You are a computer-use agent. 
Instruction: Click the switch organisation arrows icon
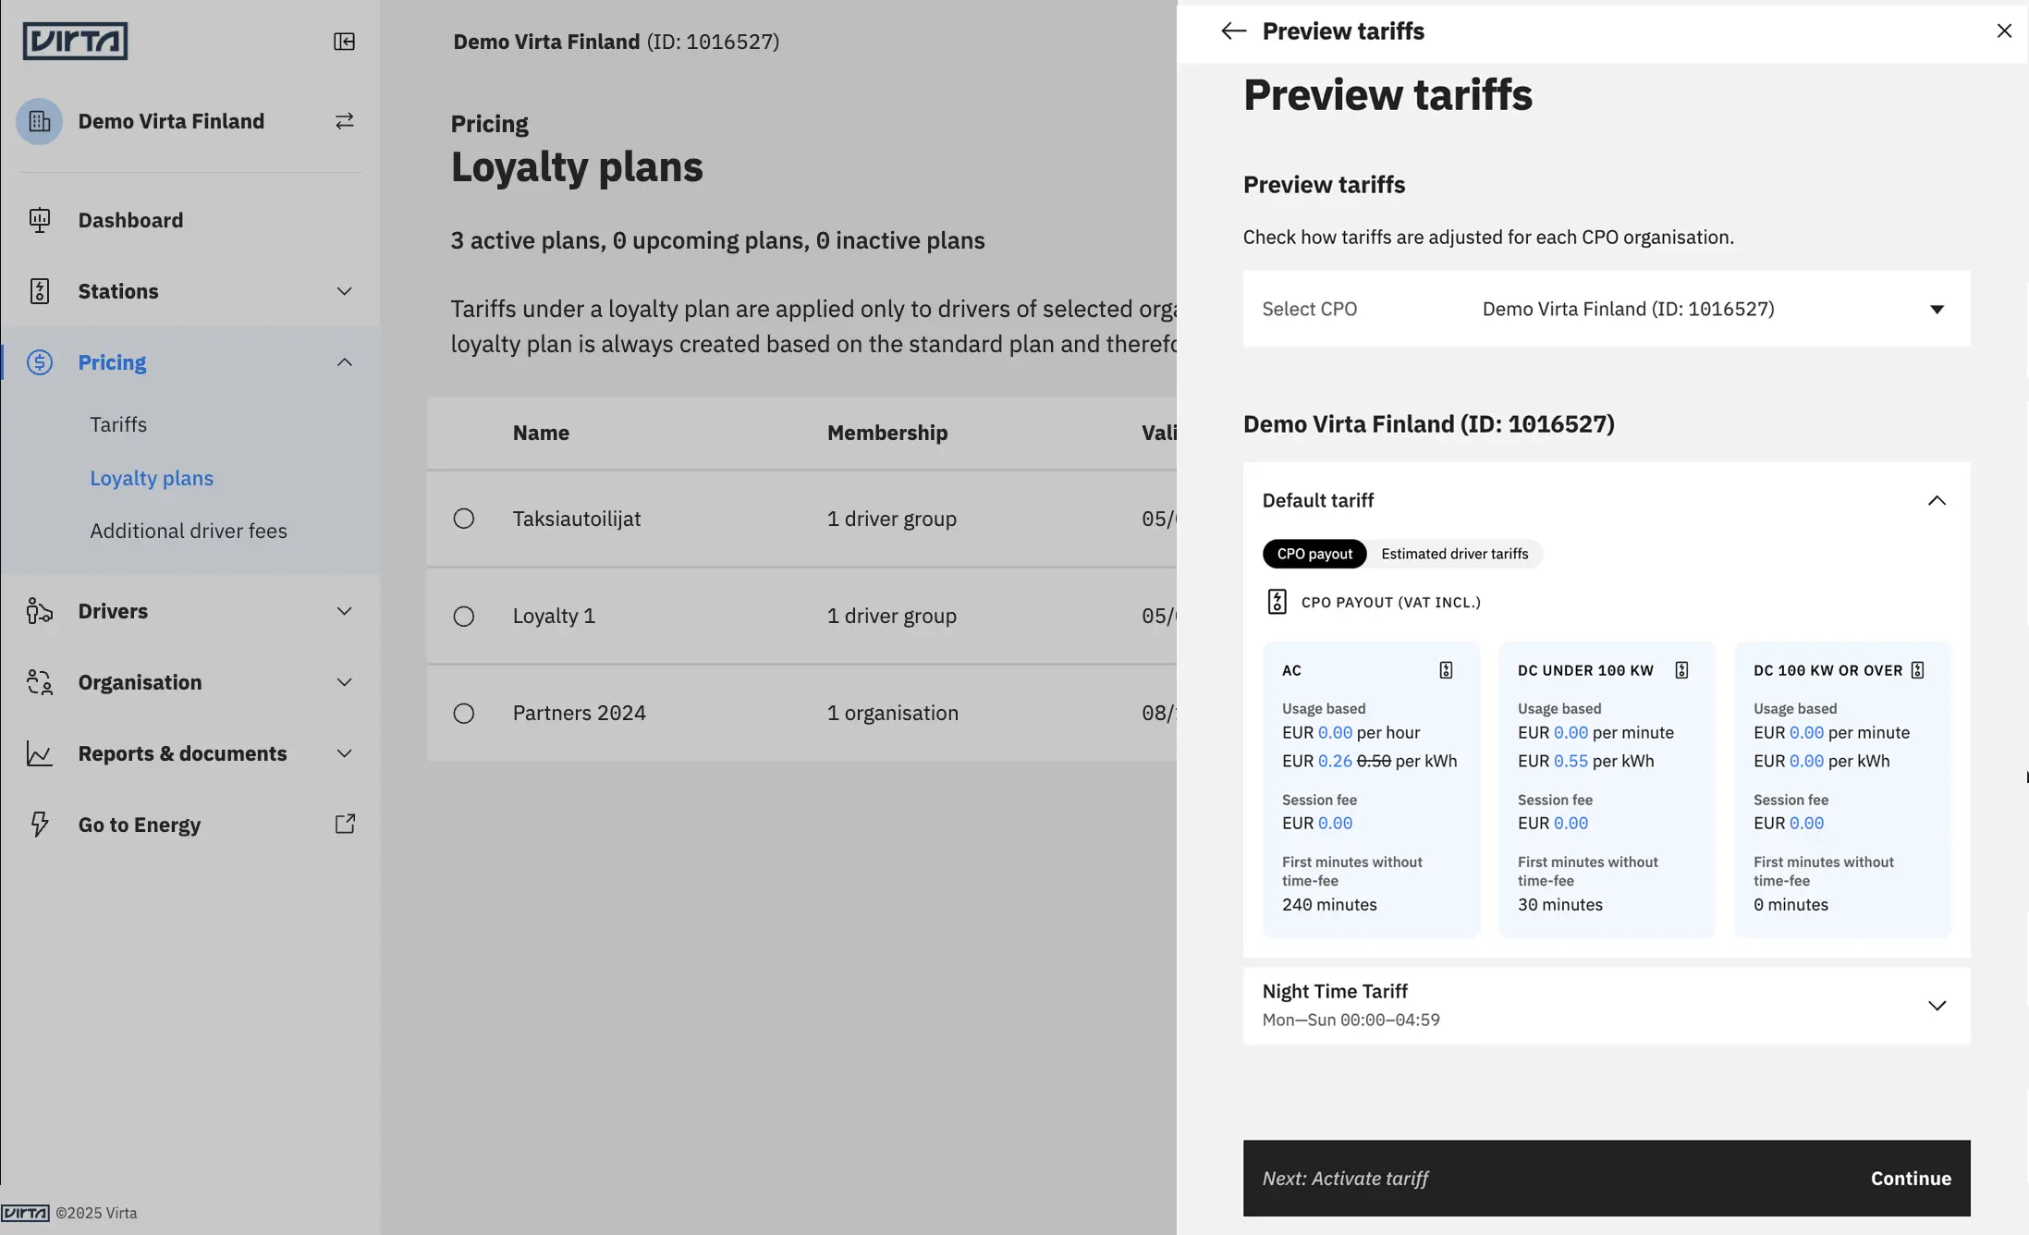344,121
